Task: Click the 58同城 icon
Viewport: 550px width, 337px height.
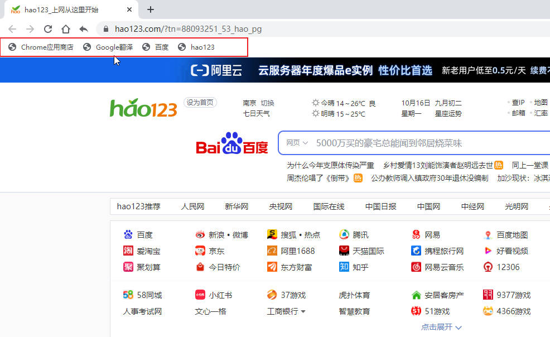Action: point(128,295)
